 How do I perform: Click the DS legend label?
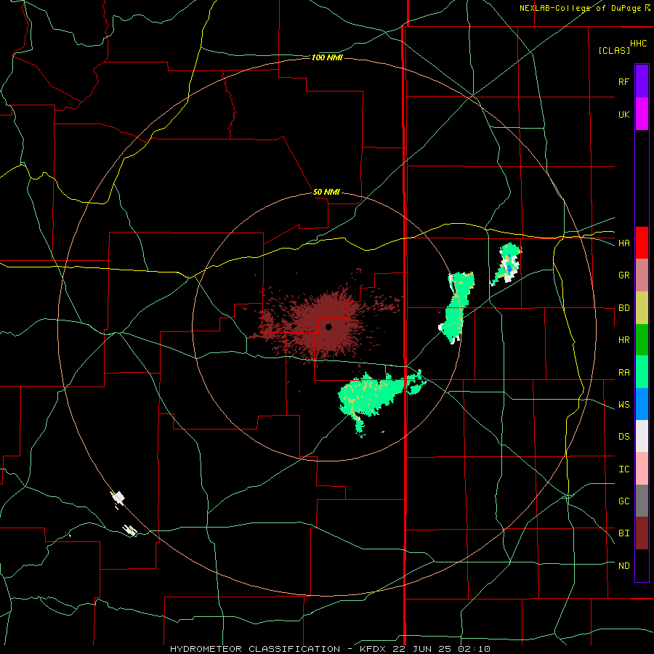(623, 437)
